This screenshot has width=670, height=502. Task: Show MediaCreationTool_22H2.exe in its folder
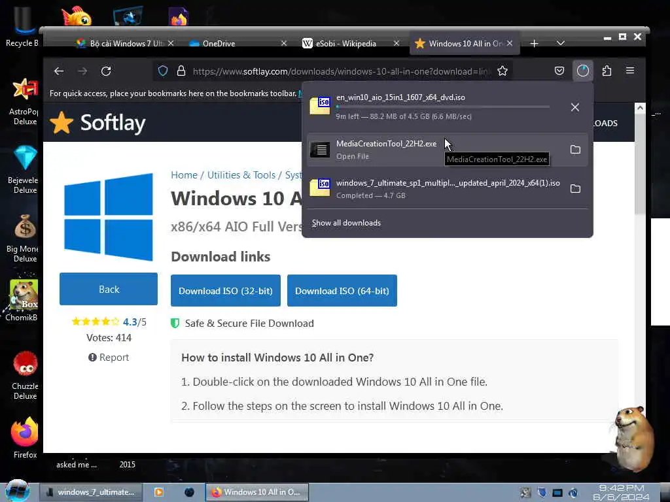pos(575,150)
